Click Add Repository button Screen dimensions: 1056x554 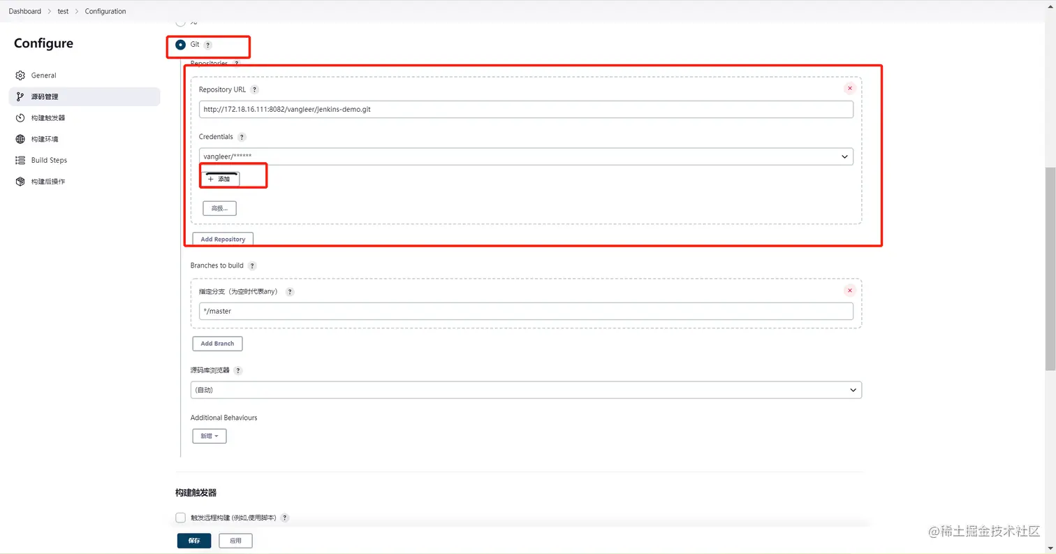click(223, 239)
